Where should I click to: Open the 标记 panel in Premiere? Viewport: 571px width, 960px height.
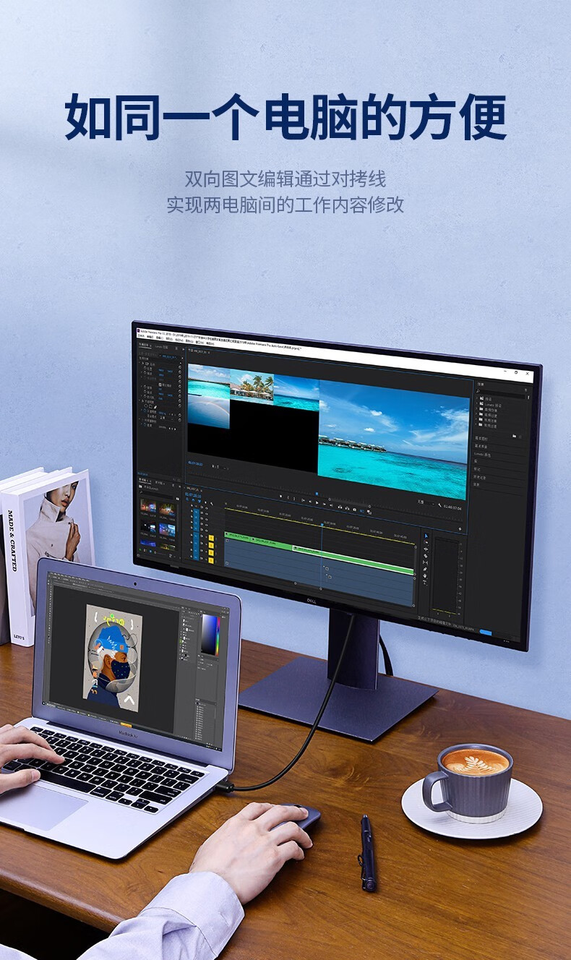point(477,469)
